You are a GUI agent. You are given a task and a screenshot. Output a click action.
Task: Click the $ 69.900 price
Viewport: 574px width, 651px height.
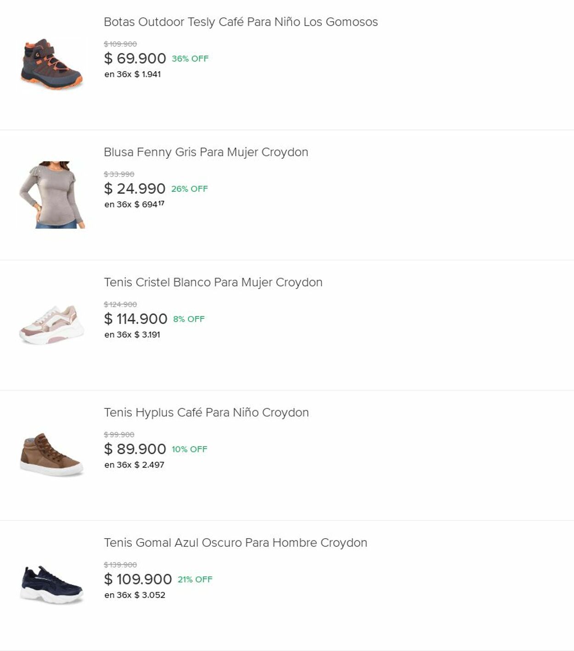(135, 59)
